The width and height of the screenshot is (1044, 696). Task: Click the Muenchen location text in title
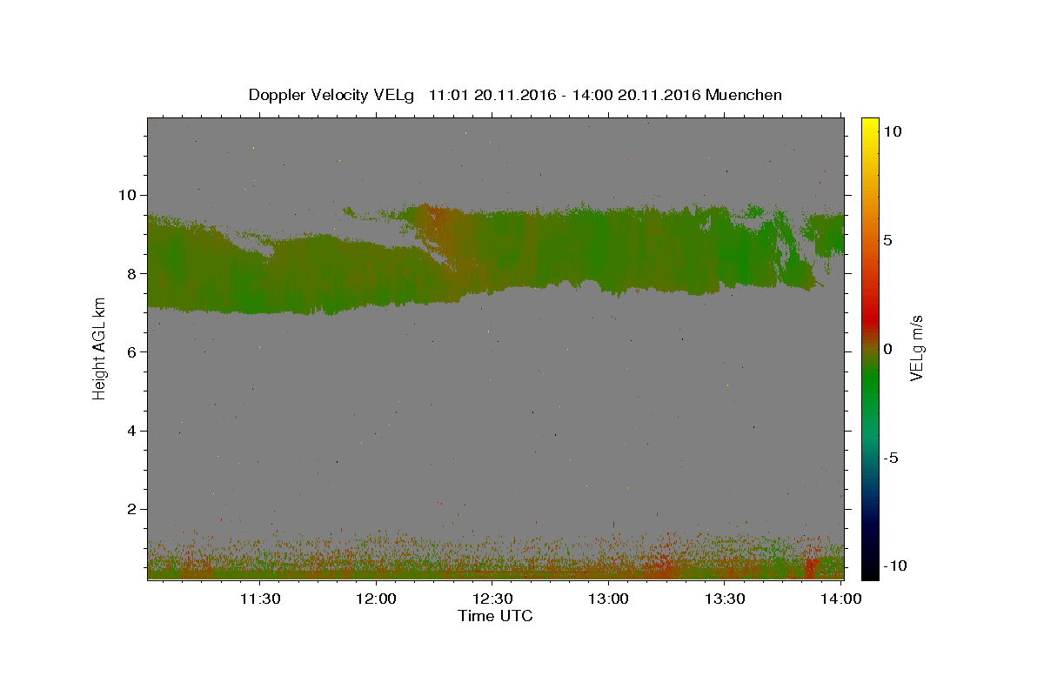pos(744,95)
